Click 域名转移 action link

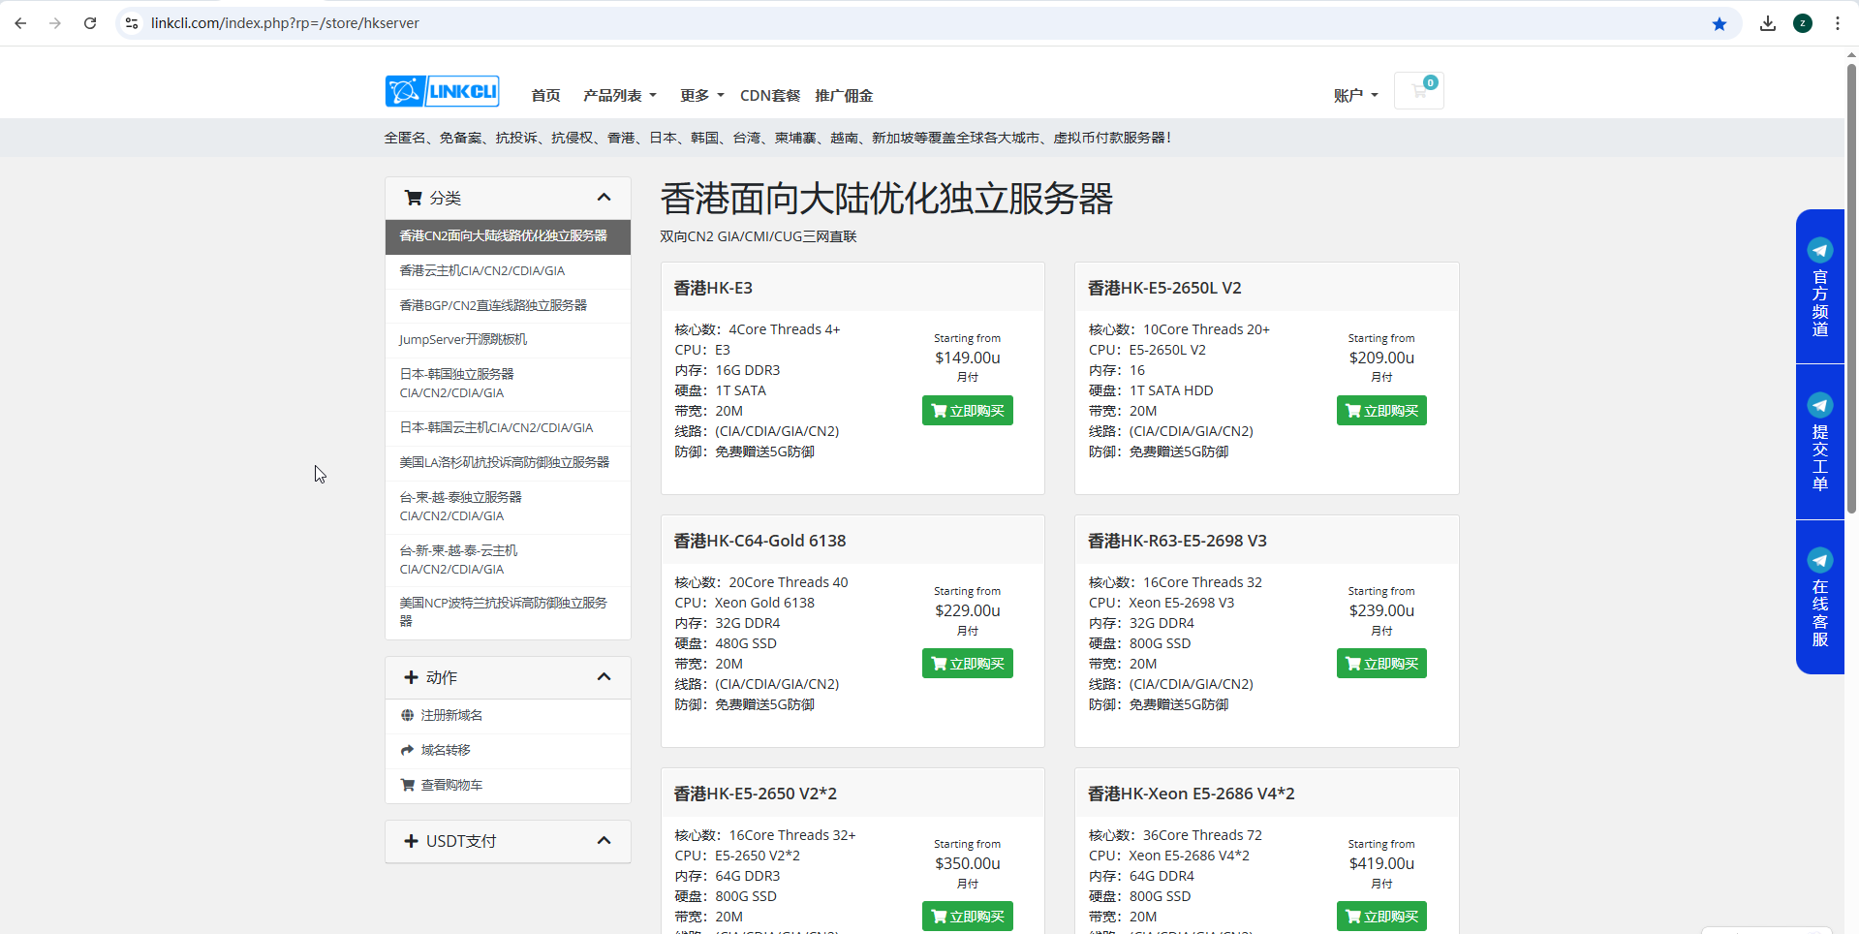pos(446,750)
